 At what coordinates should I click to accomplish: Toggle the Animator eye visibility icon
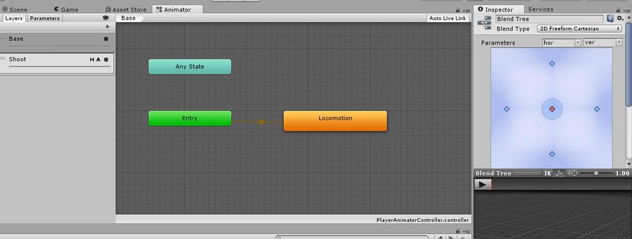pyautogui.click(x=106, y=18)
